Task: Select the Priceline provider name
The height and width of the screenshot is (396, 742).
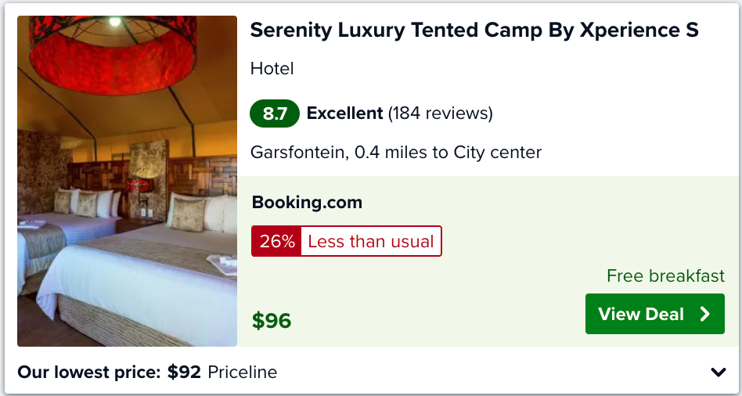Action: point(243,373)
